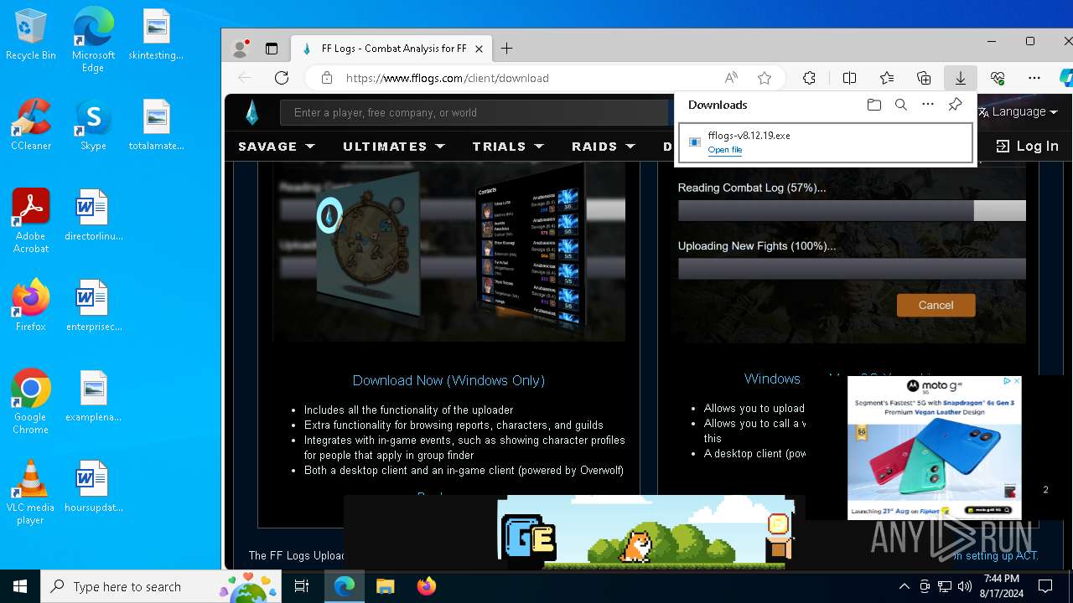The height and width of the screenshot is (603, 1073).
Task: Pin the Downloads panel
Action: pyautogui.click(x=955, y=105)
